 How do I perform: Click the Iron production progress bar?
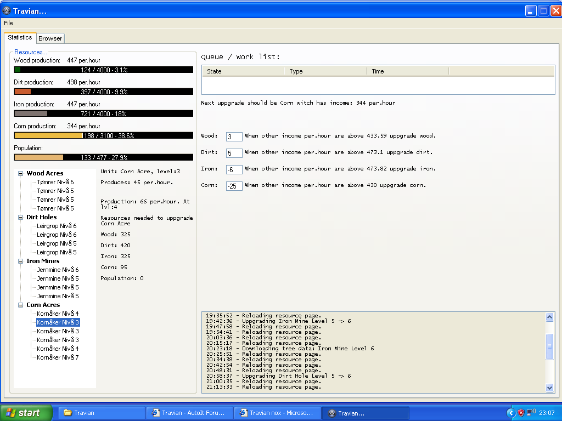click(x=104, y=113)
